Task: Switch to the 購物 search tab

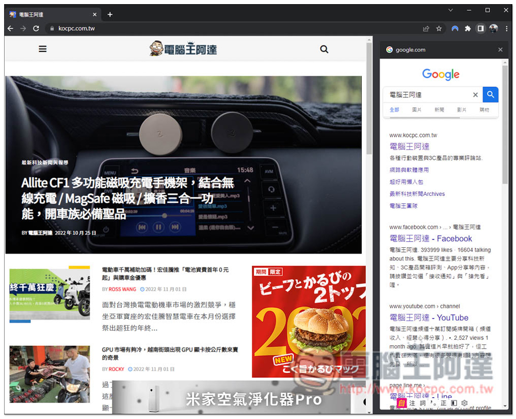Action: pyautogui.click(x=484, y=110)
